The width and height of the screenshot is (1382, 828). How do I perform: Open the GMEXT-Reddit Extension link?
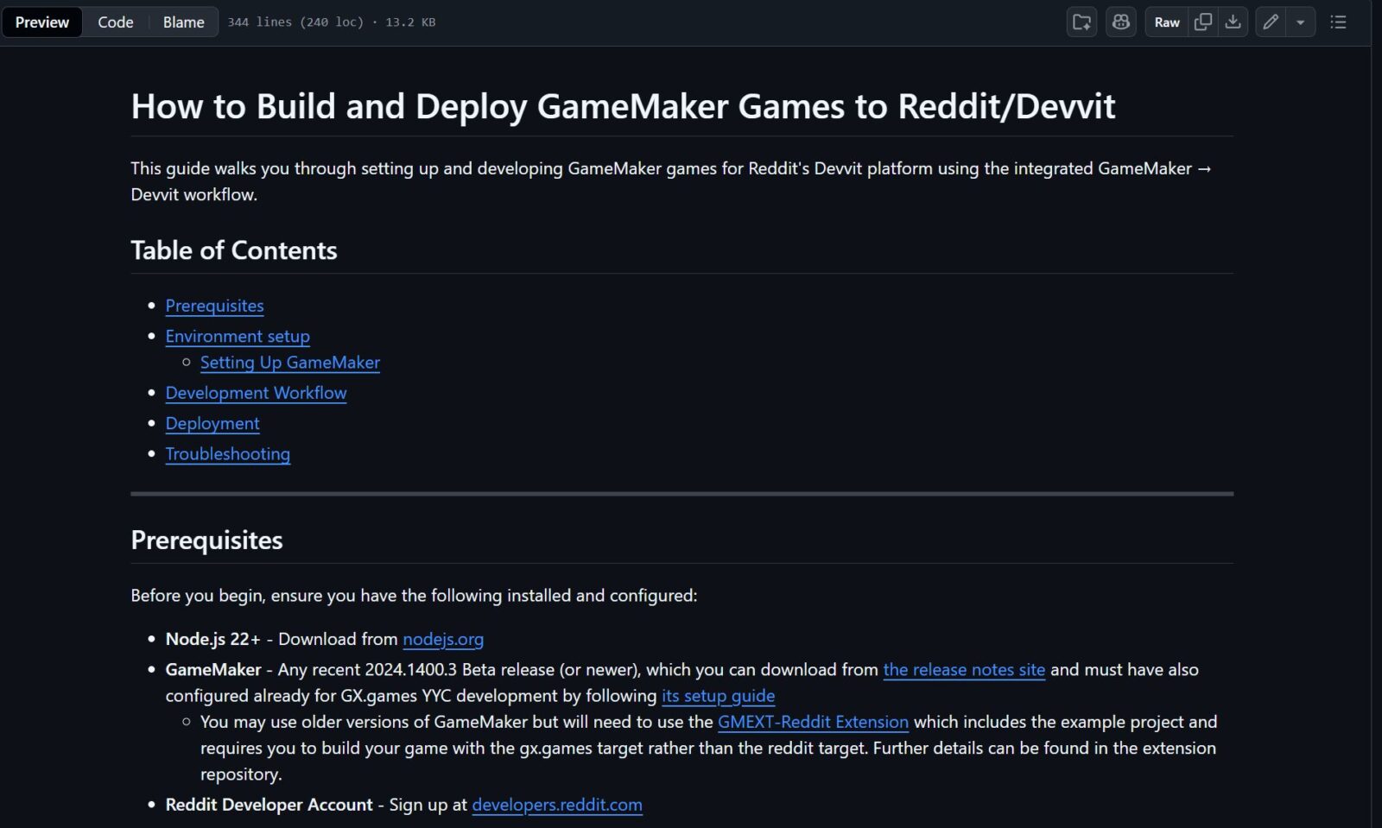tap(813, 722)
